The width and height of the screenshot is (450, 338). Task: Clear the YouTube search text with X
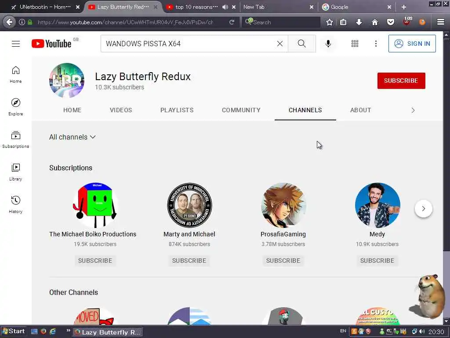point(280,44)
